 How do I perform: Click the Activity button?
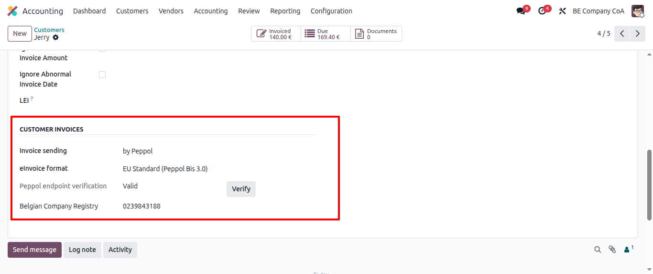(120, 250)
